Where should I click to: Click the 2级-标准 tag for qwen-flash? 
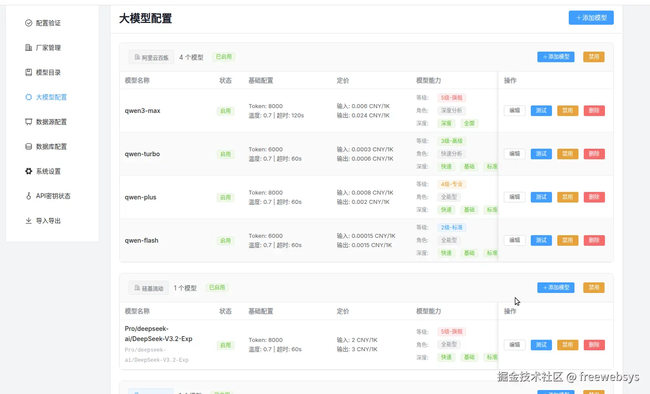[x=452, y=228]
